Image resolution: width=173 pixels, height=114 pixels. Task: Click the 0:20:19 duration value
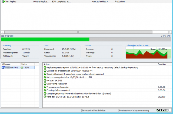pos(162,97)
